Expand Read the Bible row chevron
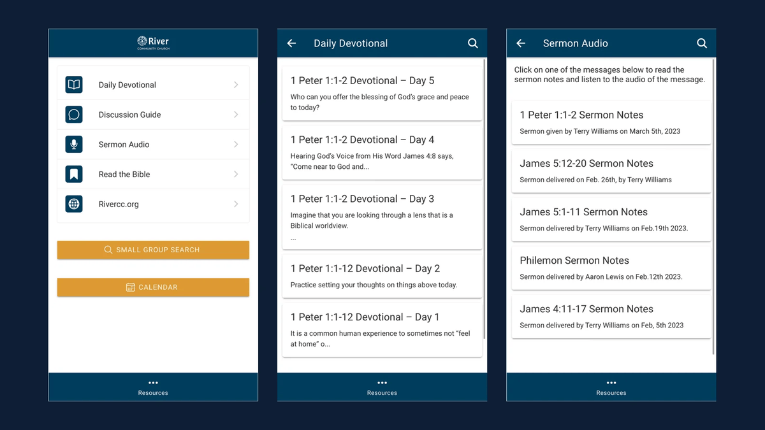This screenshot has width=765, height=430. point(236,174)
